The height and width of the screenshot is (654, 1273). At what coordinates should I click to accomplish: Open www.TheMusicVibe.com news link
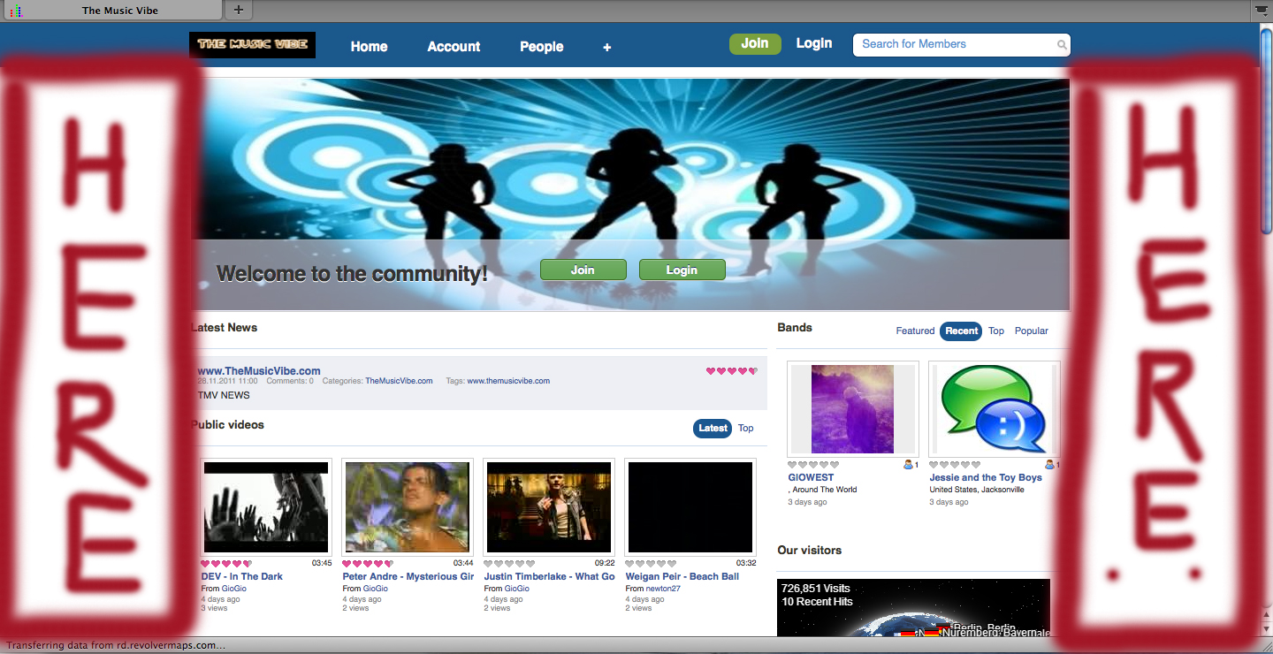[x=259, y=371]
